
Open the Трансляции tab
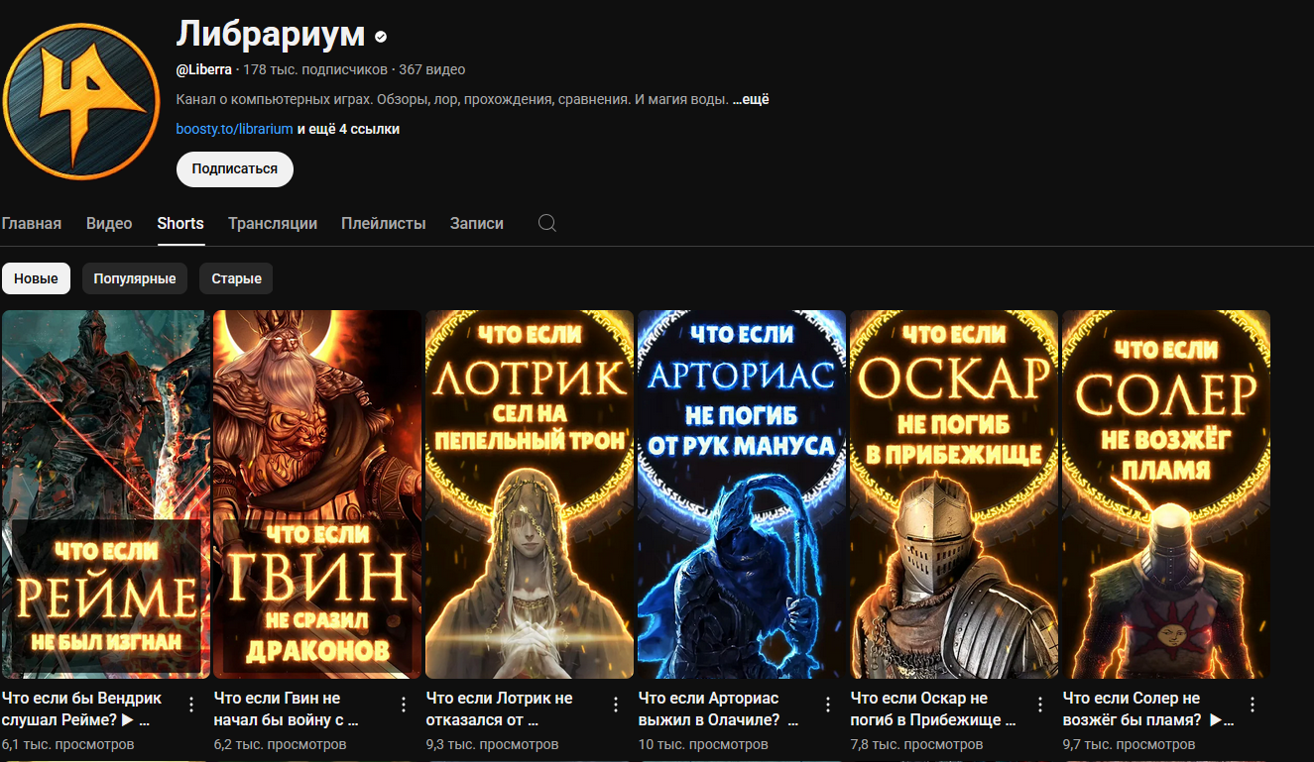tap(273, 224)
